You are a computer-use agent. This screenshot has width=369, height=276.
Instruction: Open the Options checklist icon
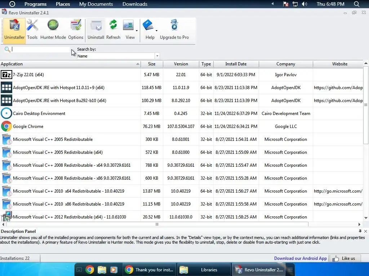pos(76,25)
